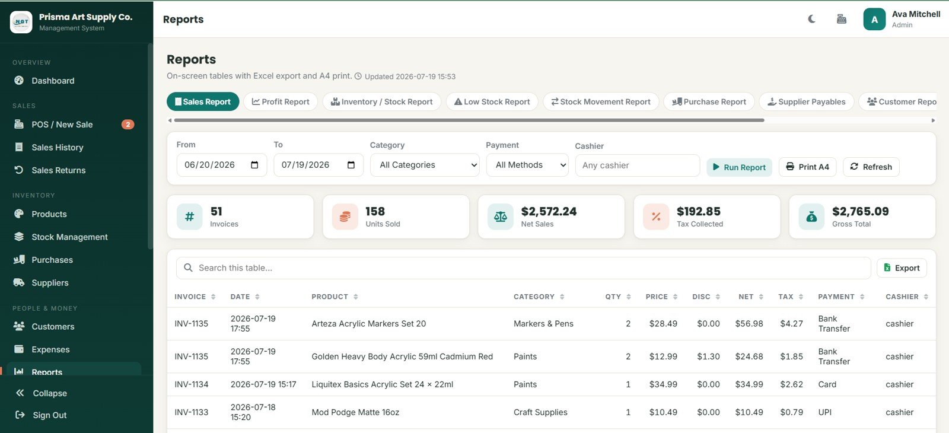The height and width of the screenshot is (433, 949).
Task: Click the Net Sales scale icon
Action: pos(501,217)
